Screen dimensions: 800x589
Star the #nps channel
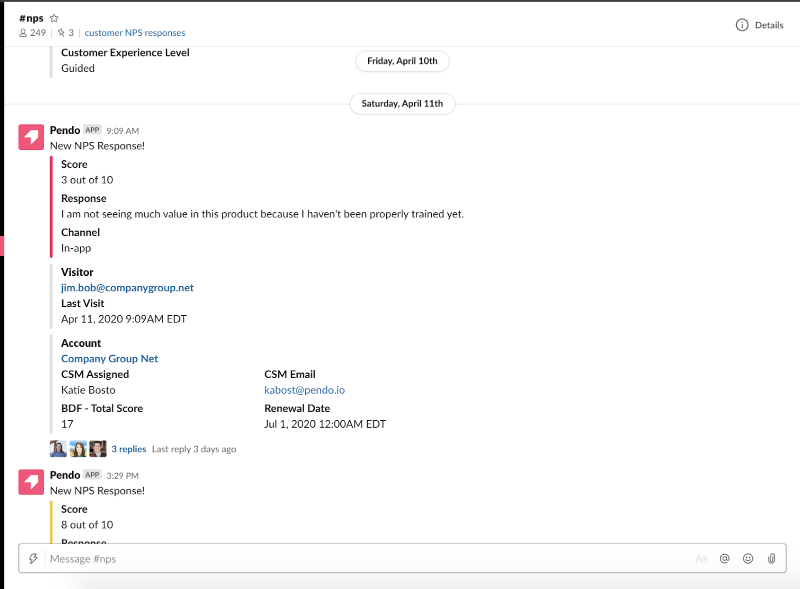click(x=54, y=18)
